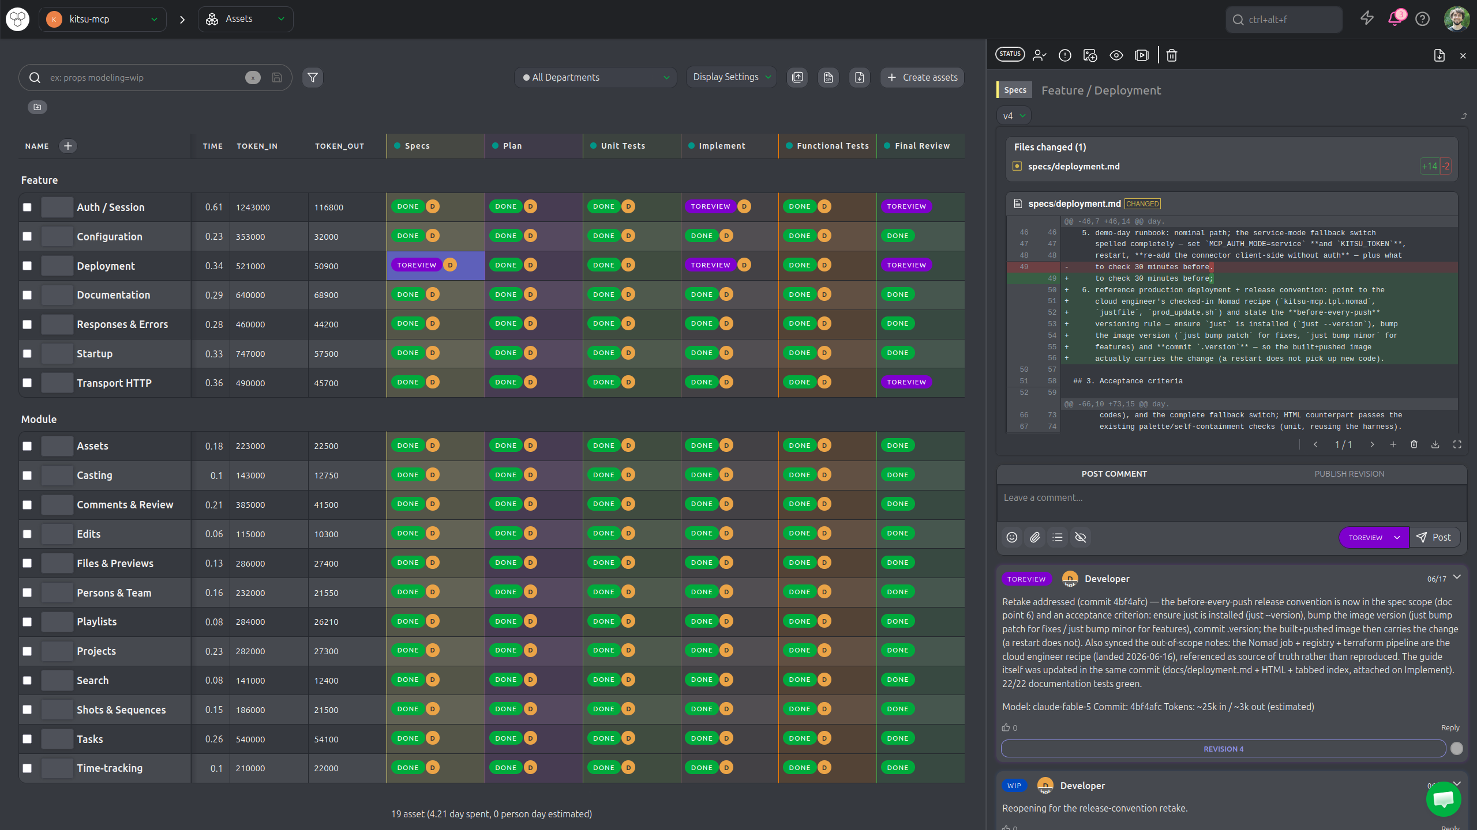The width and height of the screenshot is (1477, 830).
Task: Click the subscribe eye icon in task panel
Action: [x=1116, y=55]
